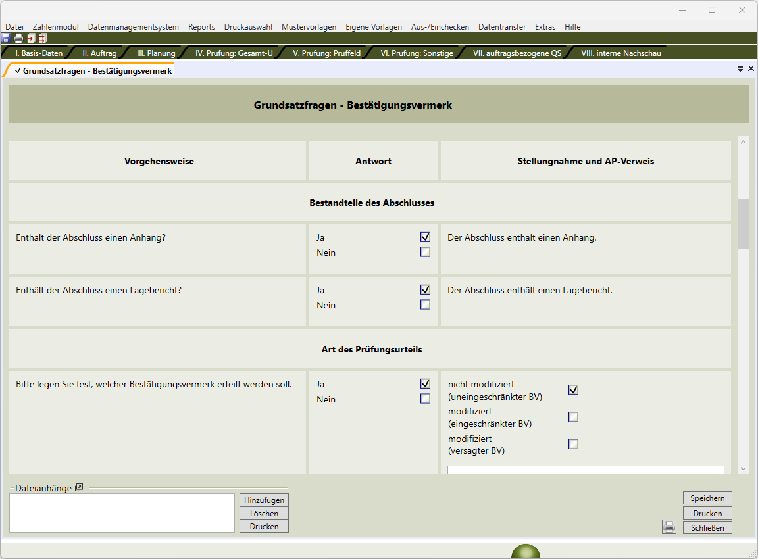Click the double-arrow document transfer icon

click(x=43, y=38)
